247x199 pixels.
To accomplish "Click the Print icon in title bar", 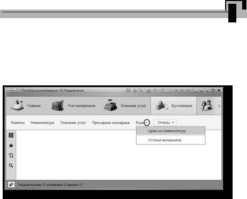I will (135, 91).
